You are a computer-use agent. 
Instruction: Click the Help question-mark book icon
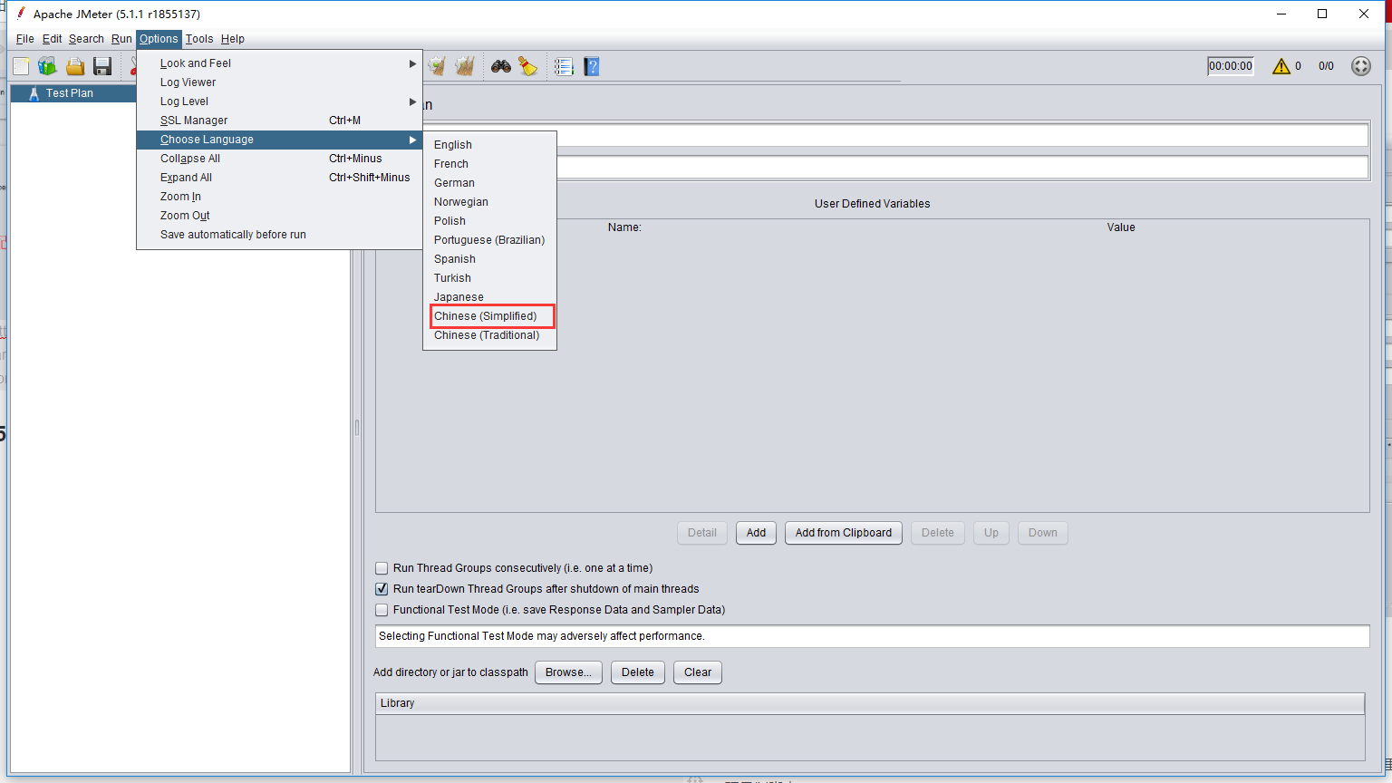592,66
